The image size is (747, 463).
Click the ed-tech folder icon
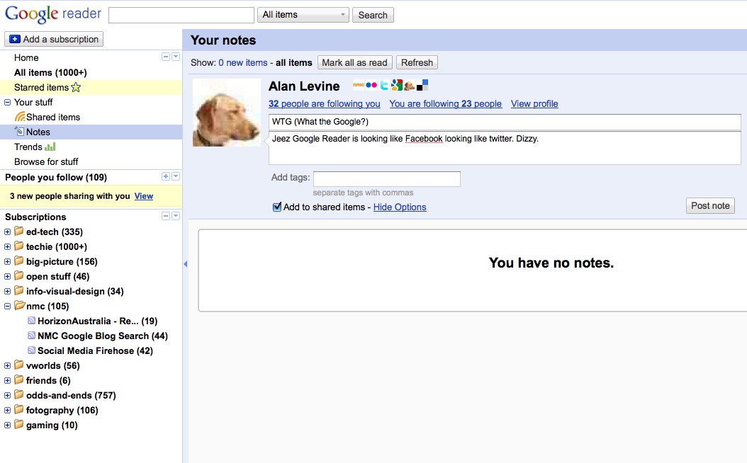(x=19, y=232)
